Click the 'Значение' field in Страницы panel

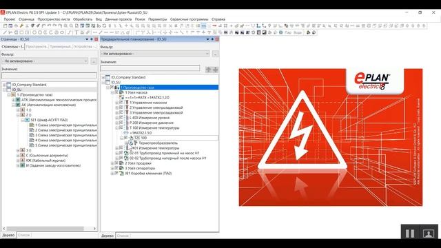coord(49,75)
